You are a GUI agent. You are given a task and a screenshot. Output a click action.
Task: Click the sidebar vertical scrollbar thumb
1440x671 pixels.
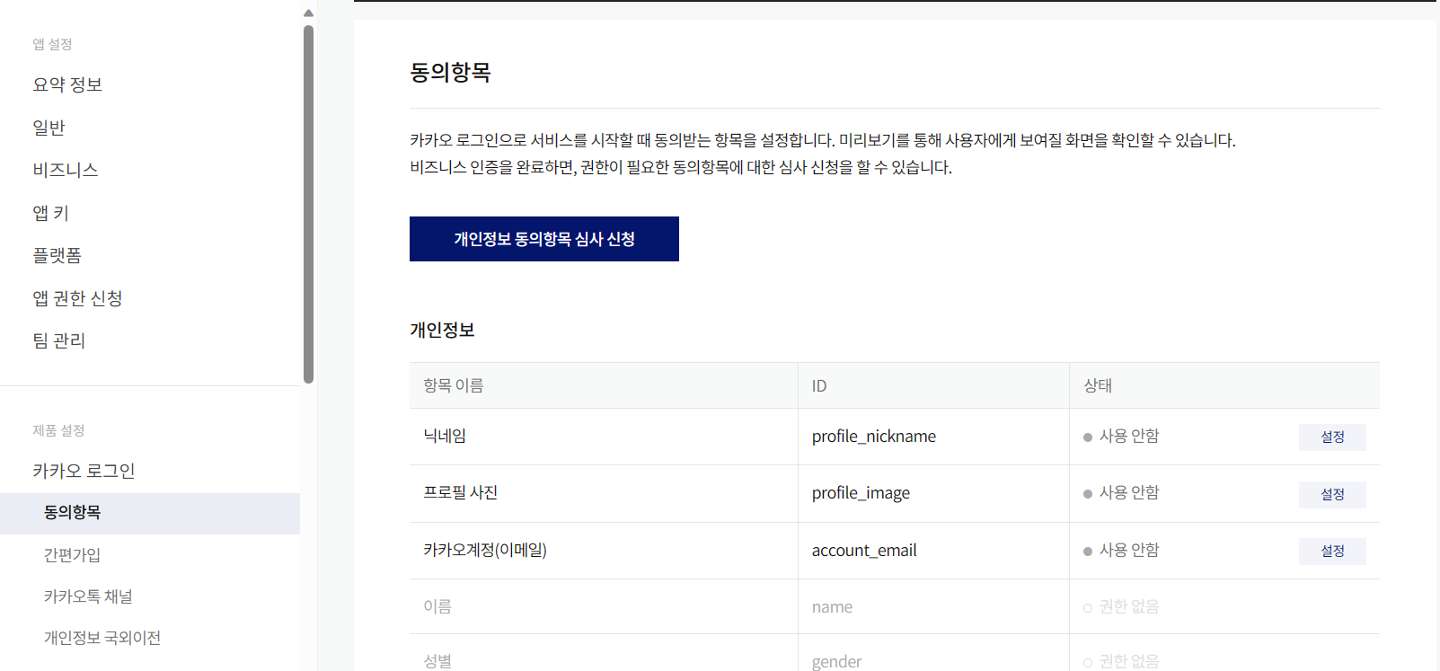click(x=308, y=204)
